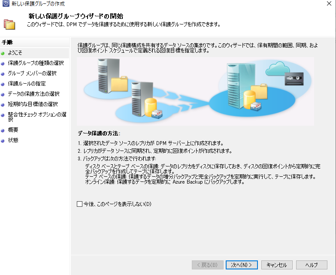This screenshot has width=336, height=275.
Task: Select the データの保護方法の選択 step
Action: 34,94
